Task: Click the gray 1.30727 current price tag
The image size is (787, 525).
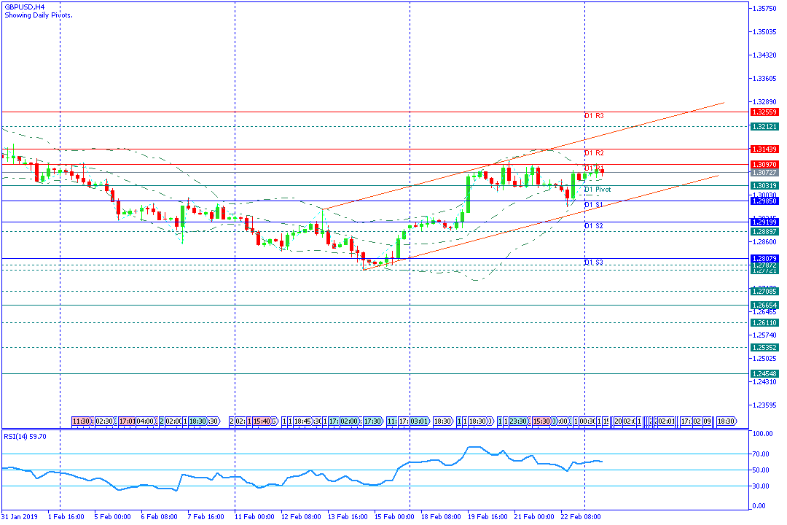Action: click(x=764, y=172)
